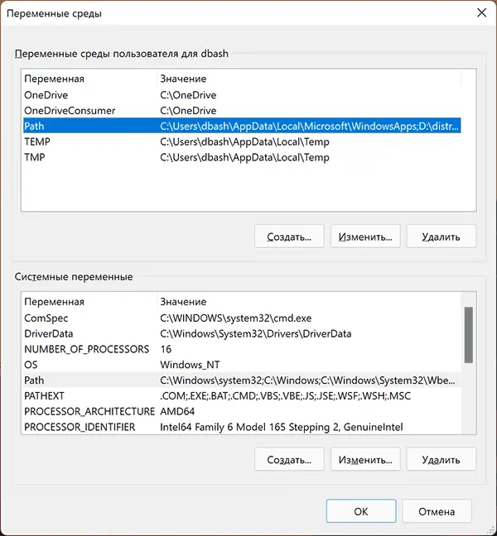Select the TEMP user variable row
This screenshot has height=536, width=497.
[38, 142]
